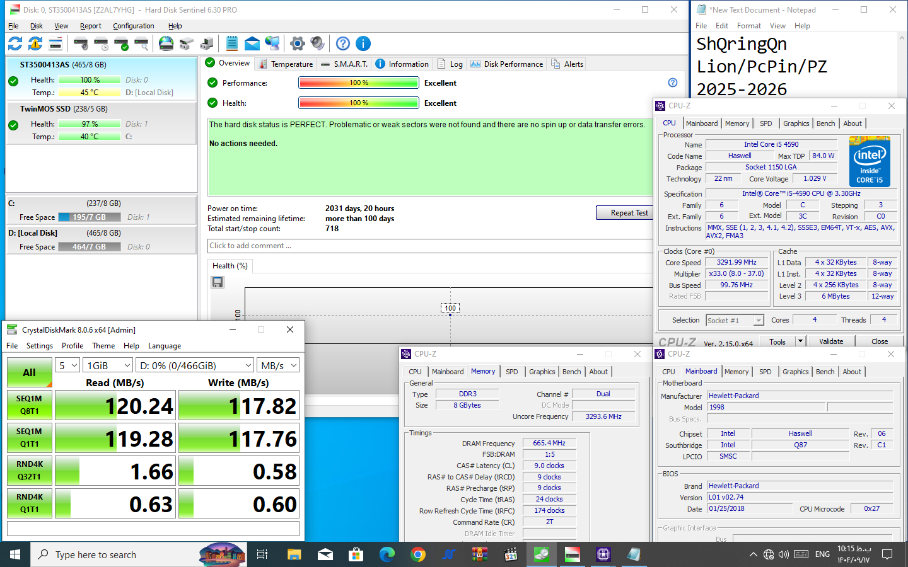Click the blue info 'i' toolbar icon

[x=363, y=43]
